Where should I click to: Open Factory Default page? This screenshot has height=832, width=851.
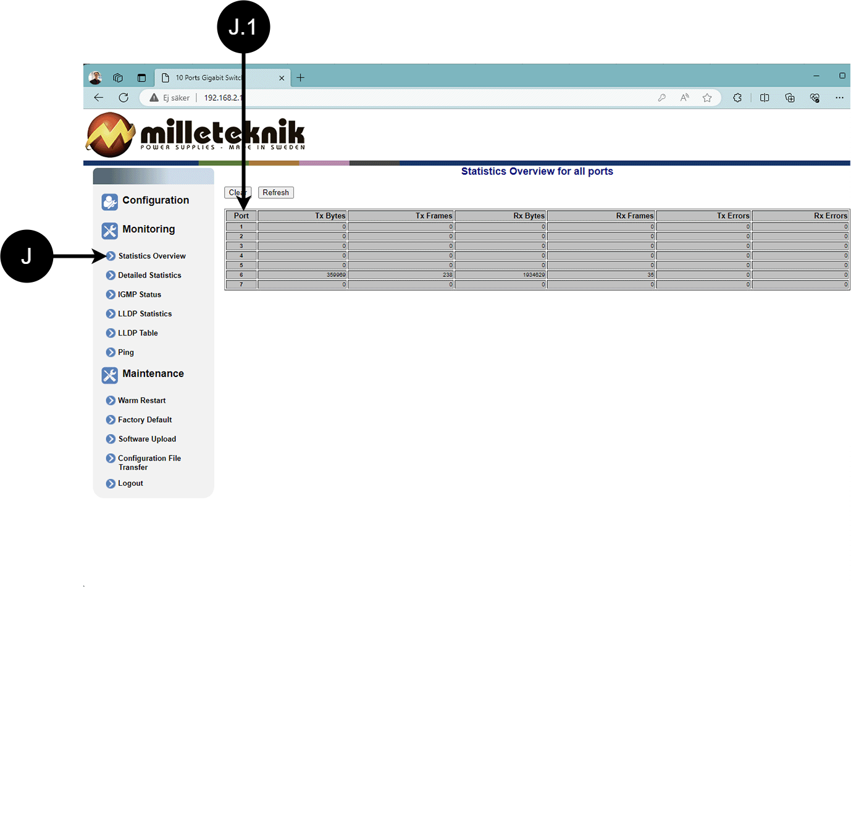pos(145,419)
